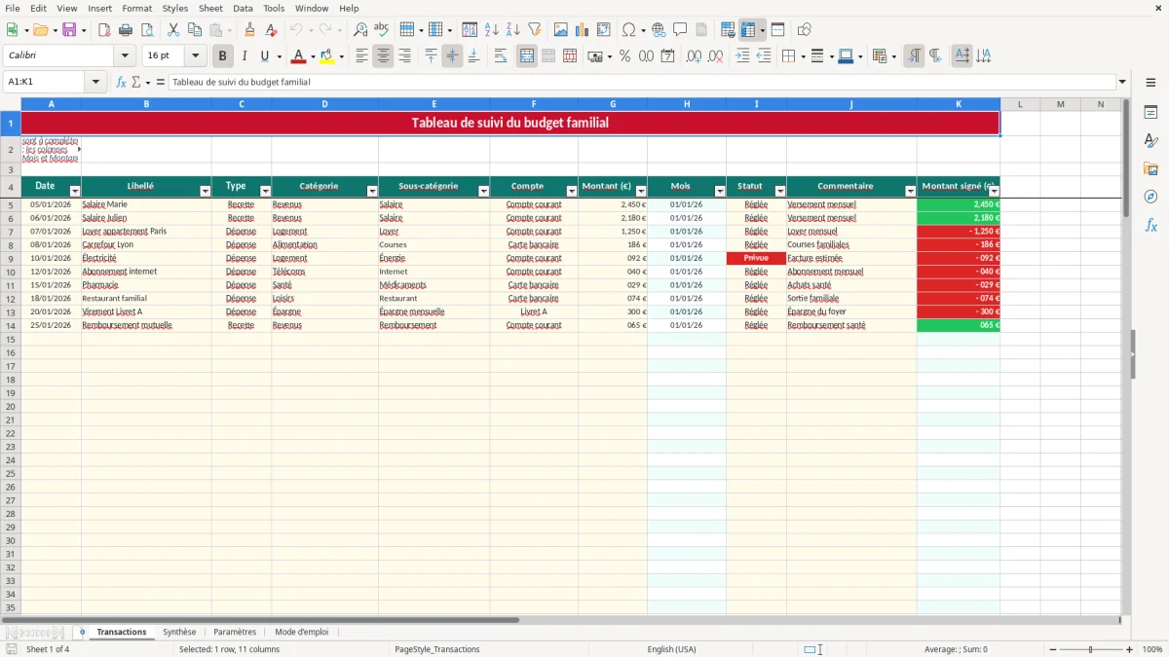1169x657 pixels.
Task: Switch to Mode d'emploi sheet tab
Action: (x=302, y=632)
